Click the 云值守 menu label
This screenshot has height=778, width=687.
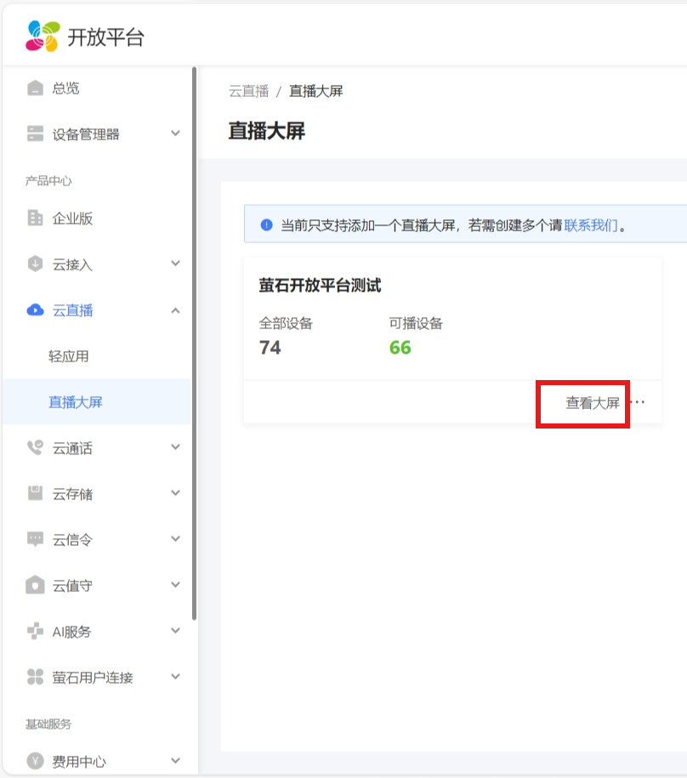coord(72,586)
